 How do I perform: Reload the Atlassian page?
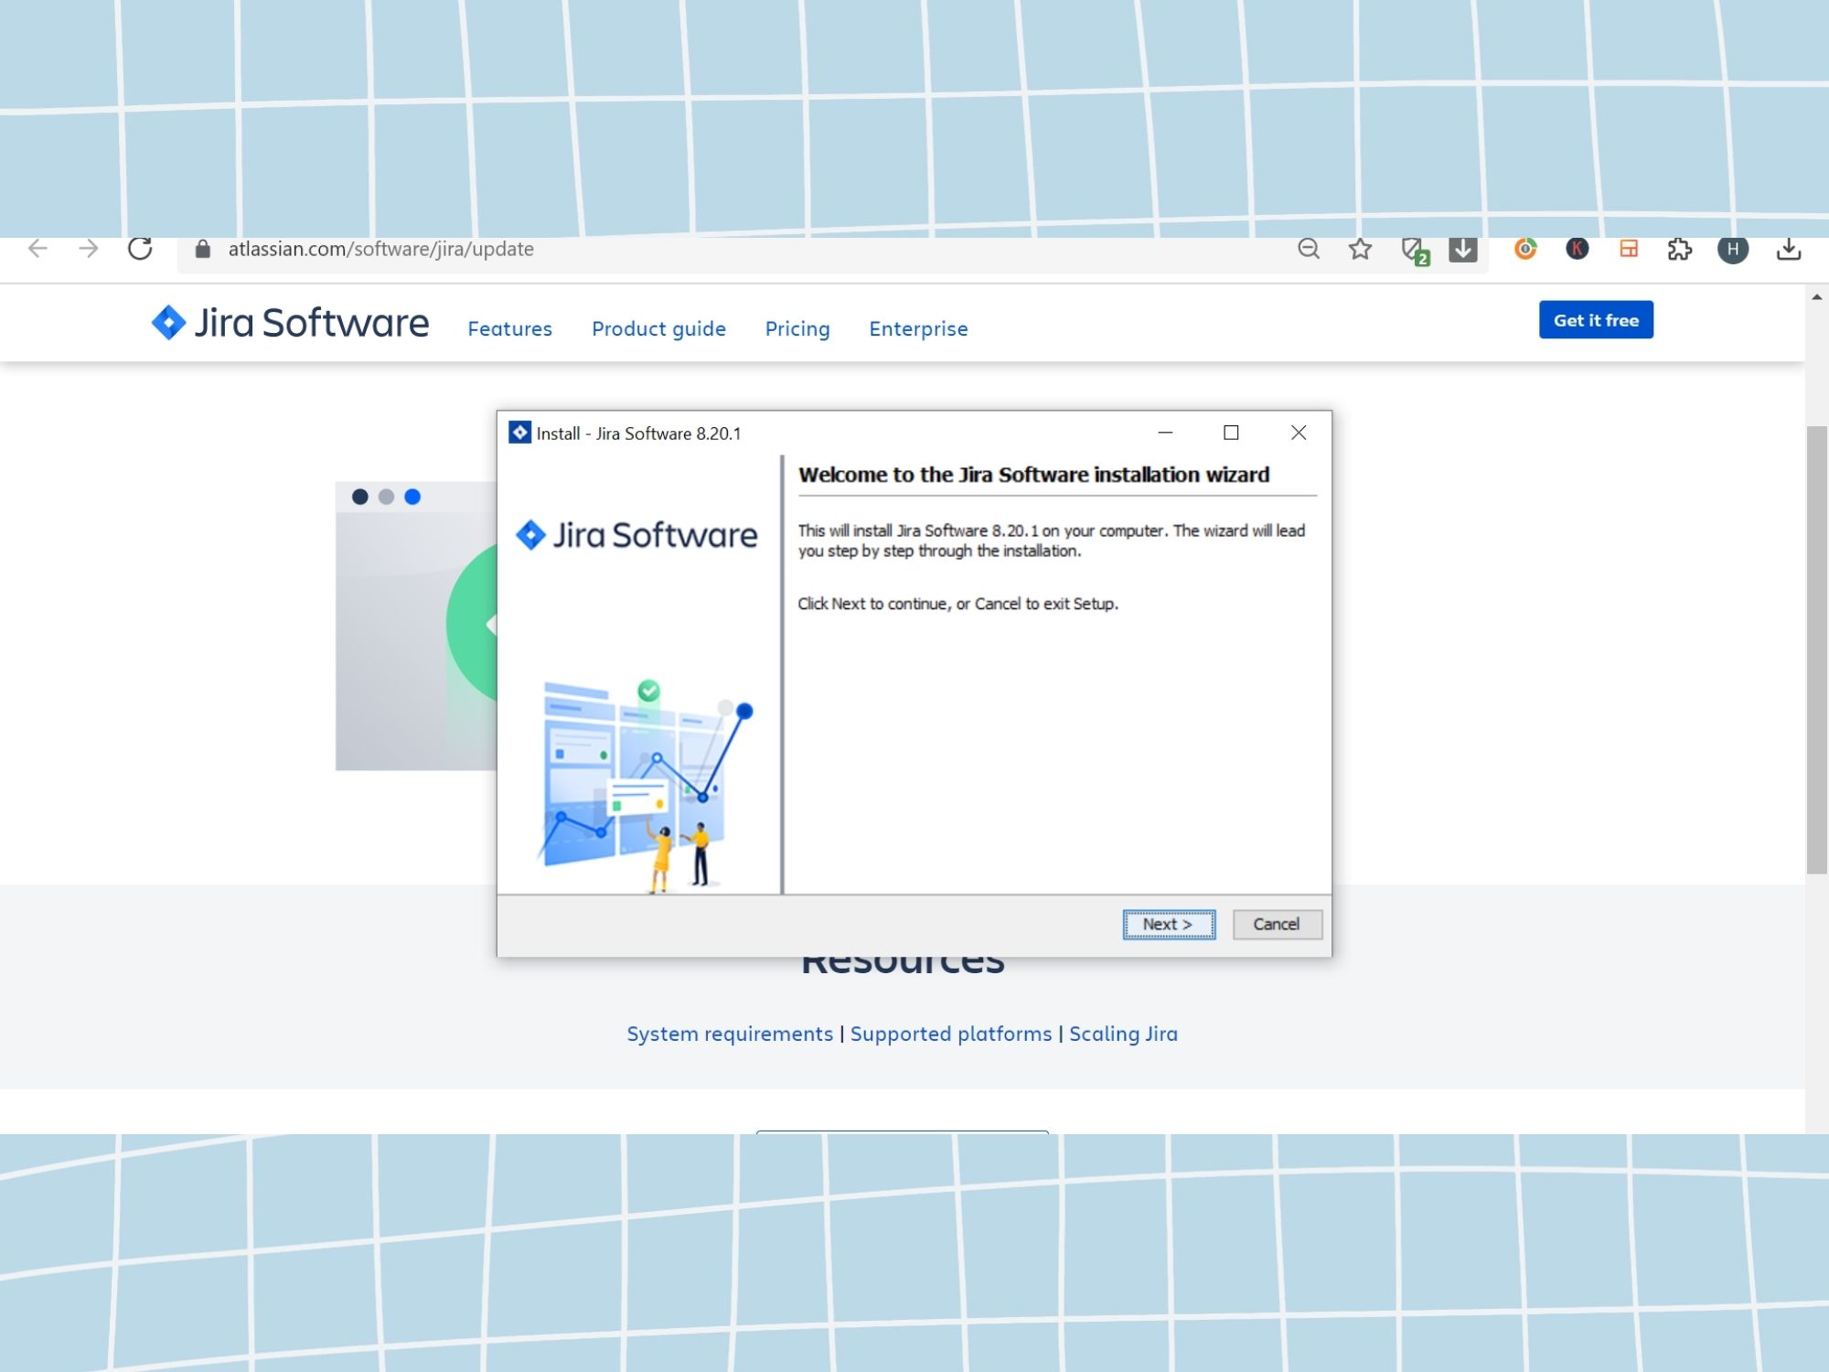coord(140,248)
